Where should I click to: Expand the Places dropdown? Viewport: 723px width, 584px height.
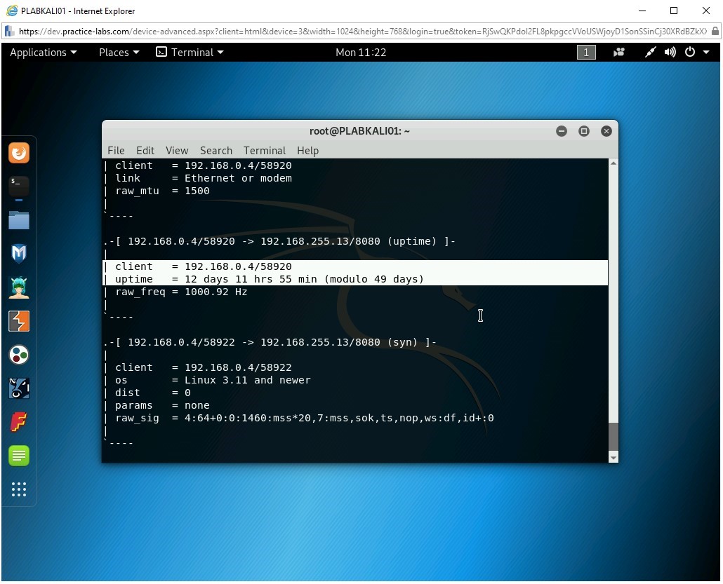[x=118, y=52]
